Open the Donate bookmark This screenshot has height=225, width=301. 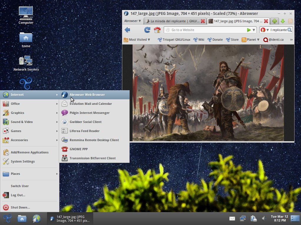(215, 40)
